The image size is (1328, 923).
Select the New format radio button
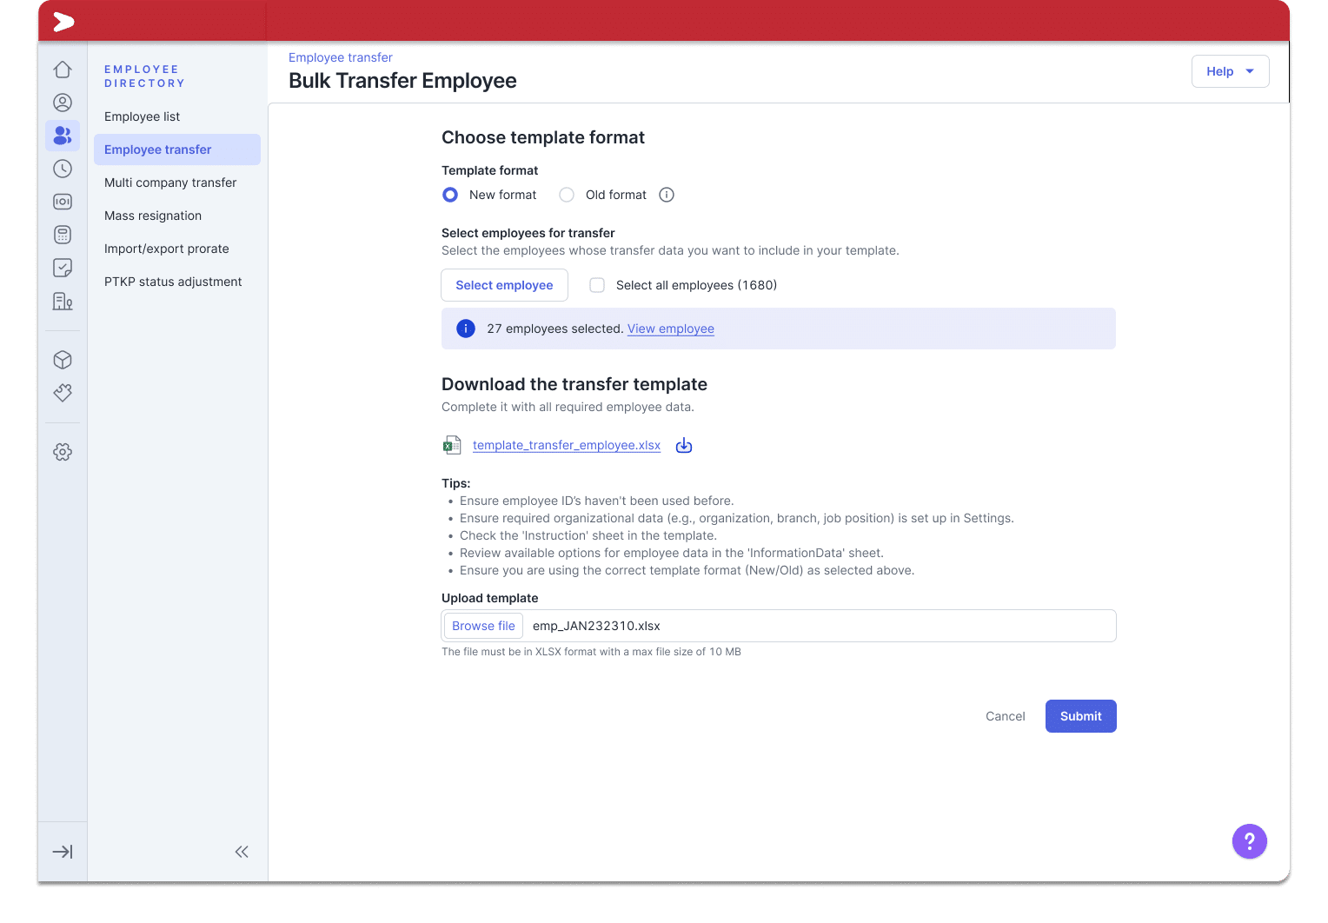pyautogui.click(x=450, y=195)
